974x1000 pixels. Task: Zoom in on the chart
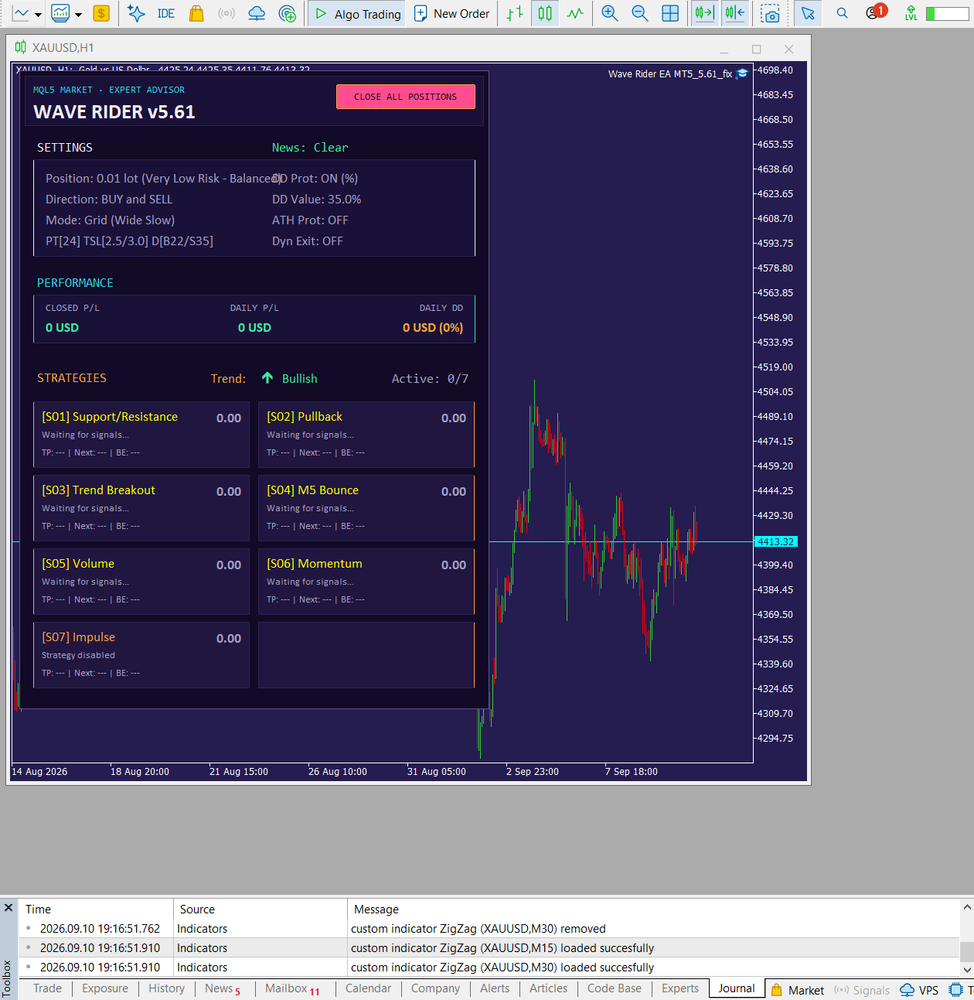pos(610,13)
